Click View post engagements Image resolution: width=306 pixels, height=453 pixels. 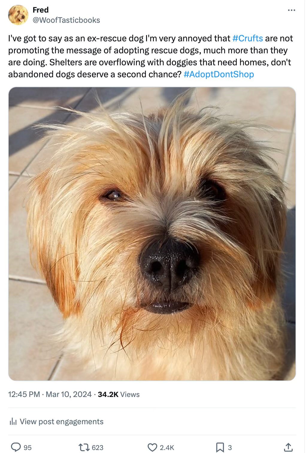[x=61, y=422]
